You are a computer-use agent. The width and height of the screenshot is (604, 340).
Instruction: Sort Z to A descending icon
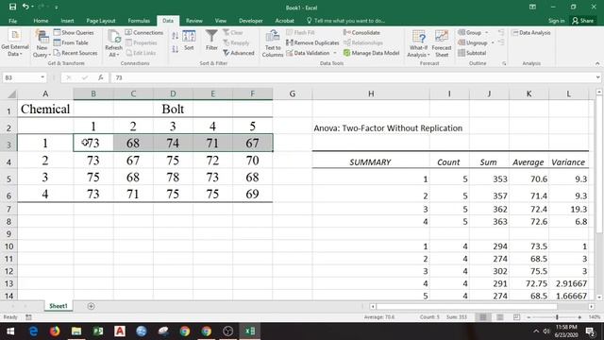[x=175, y=49]
